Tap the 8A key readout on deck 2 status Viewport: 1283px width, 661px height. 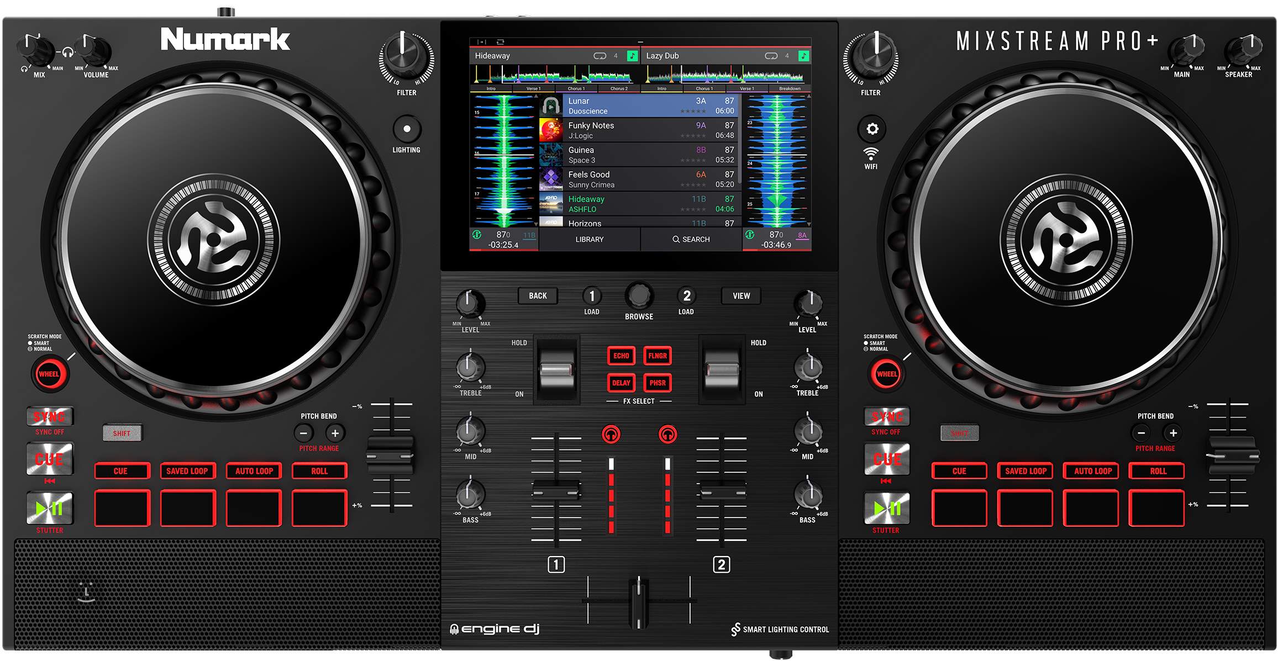(802, 235)
